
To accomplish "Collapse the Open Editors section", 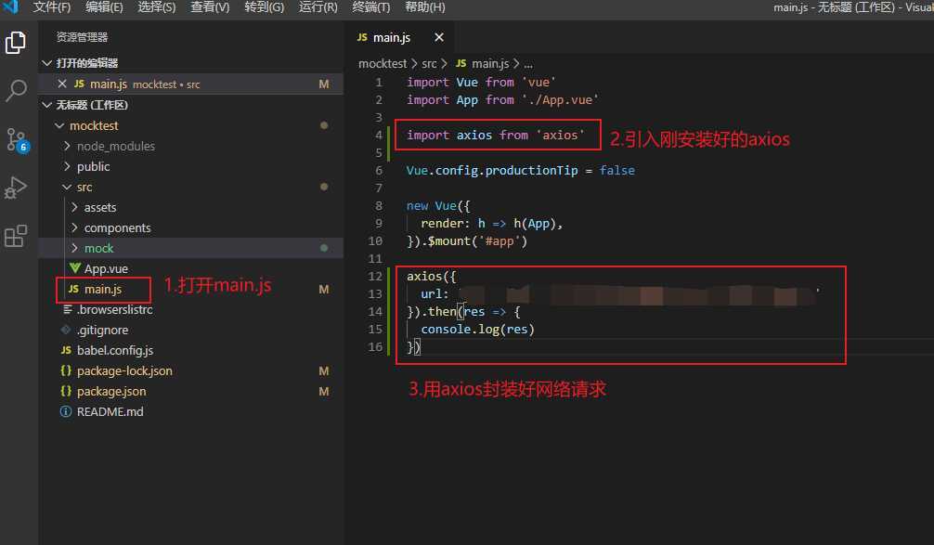I will click(x=47, y=63).
